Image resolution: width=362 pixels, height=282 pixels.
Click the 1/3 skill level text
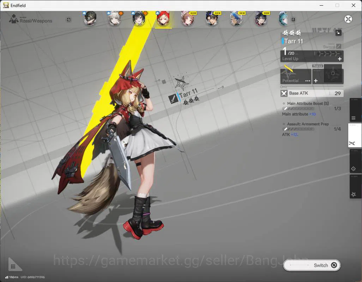coord(337,109)
